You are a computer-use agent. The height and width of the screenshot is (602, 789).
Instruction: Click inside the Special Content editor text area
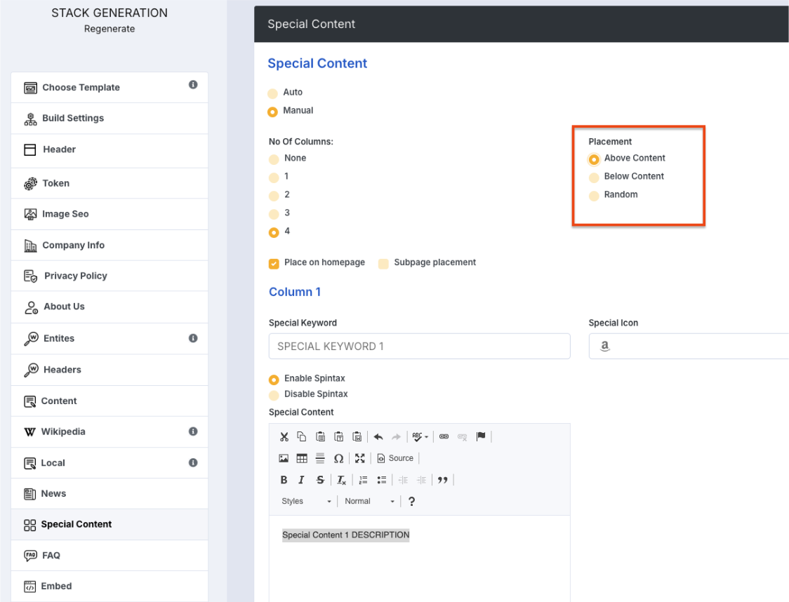[419, 558]
